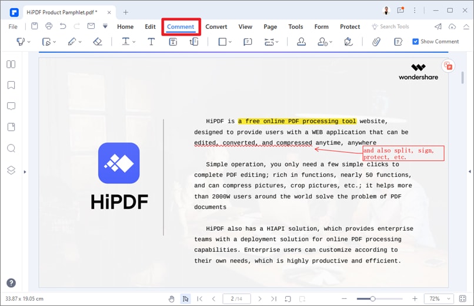Open the View tab
Viewport: 474px width, 306px height.
point(245,26)
